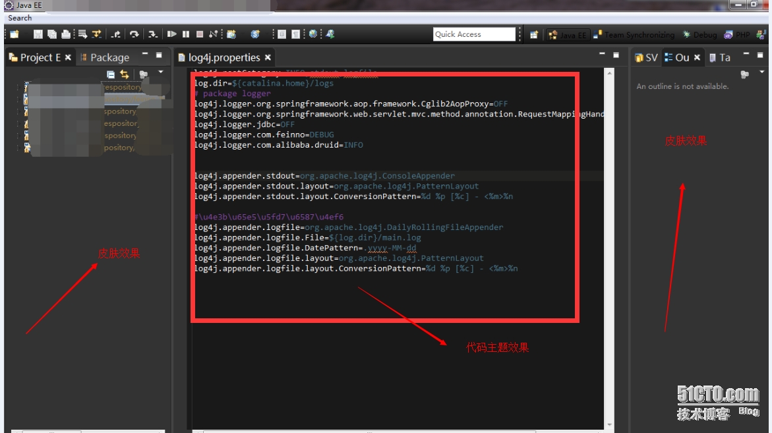The image size is (772, 433).
Task: Click the Open Perspective icon
Action: (534, 35)
